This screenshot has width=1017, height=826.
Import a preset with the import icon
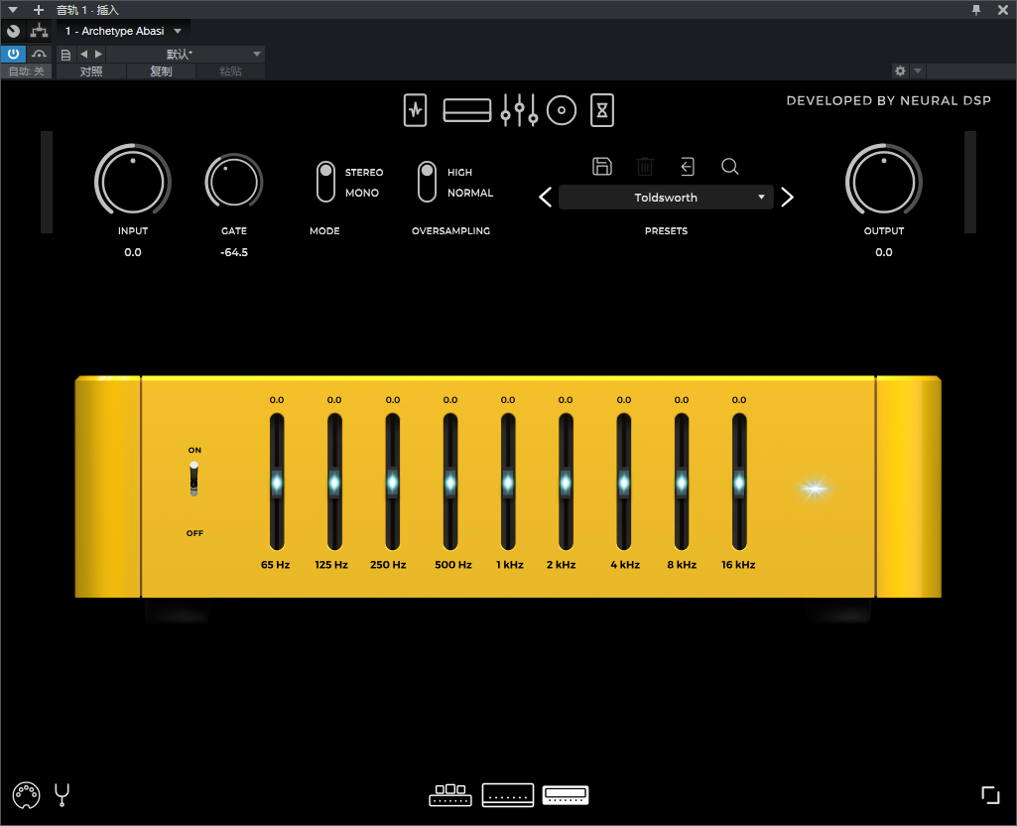pos(688,167)
